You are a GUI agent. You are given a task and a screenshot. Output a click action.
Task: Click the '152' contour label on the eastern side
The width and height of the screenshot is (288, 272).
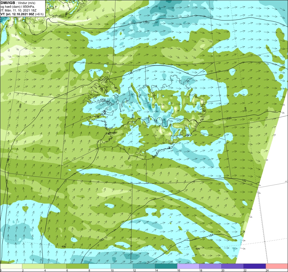pos(244,181)
